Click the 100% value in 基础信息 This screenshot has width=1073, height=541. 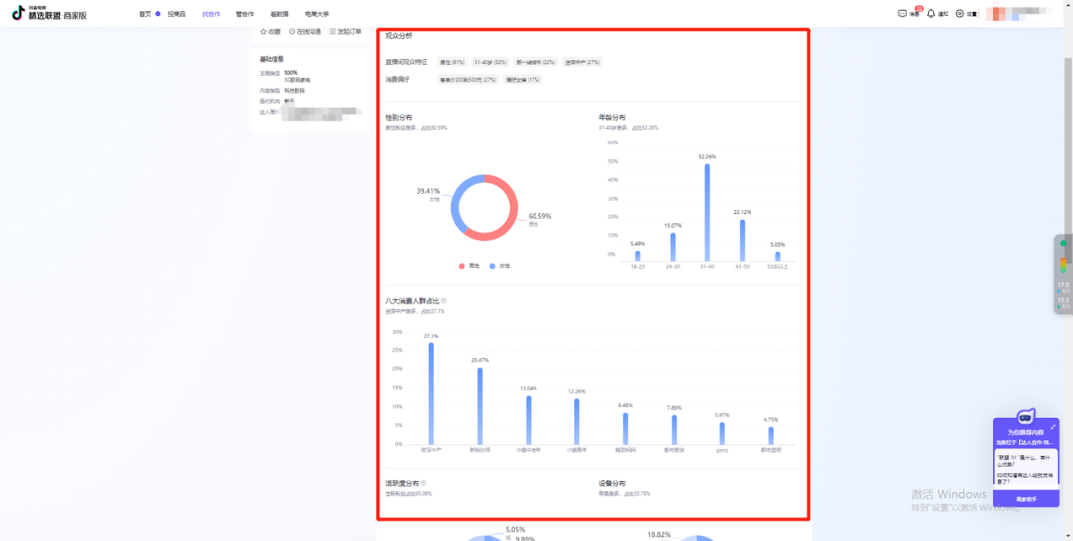[291, 73]
